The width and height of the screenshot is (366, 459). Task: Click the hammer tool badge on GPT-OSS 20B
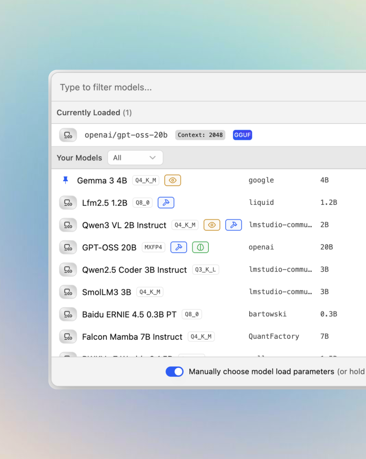click(179, 247)
